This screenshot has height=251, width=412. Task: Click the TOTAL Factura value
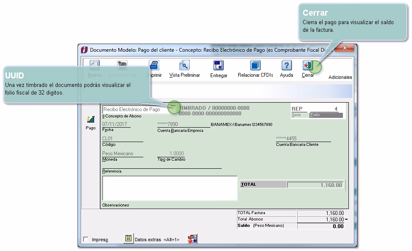tap(321, 213)
